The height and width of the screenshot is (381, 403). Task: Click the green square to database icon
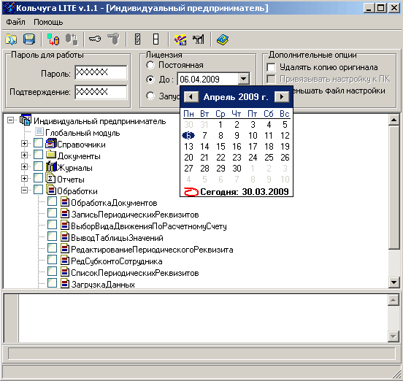click(53, 39)
